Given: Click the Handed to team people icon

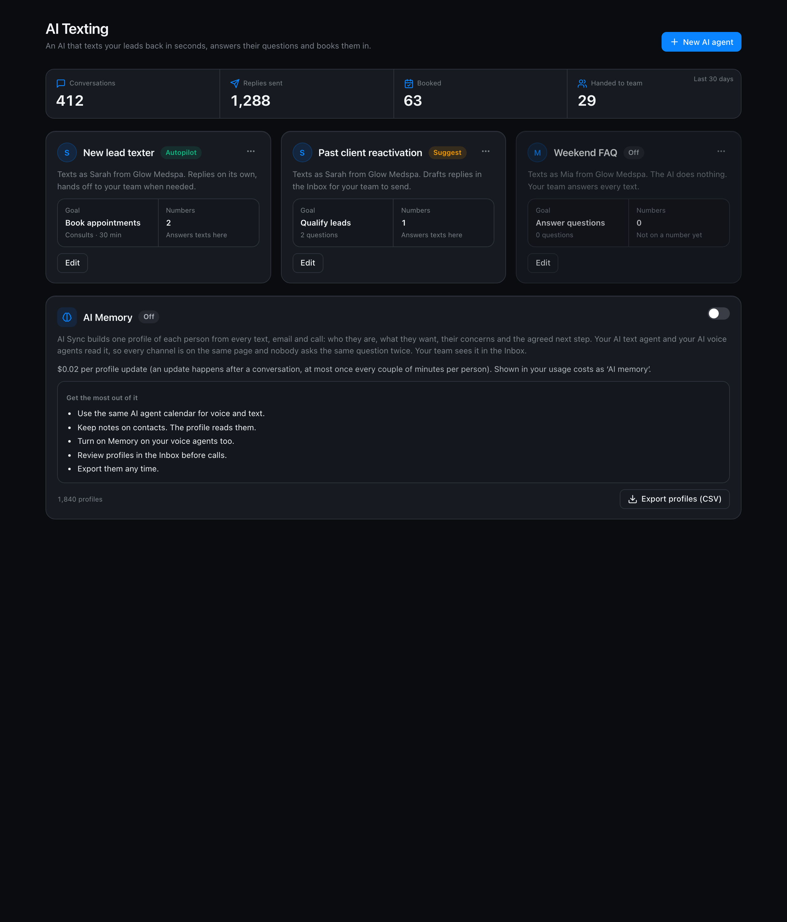Looking at the screenshot, I should 582,83.
